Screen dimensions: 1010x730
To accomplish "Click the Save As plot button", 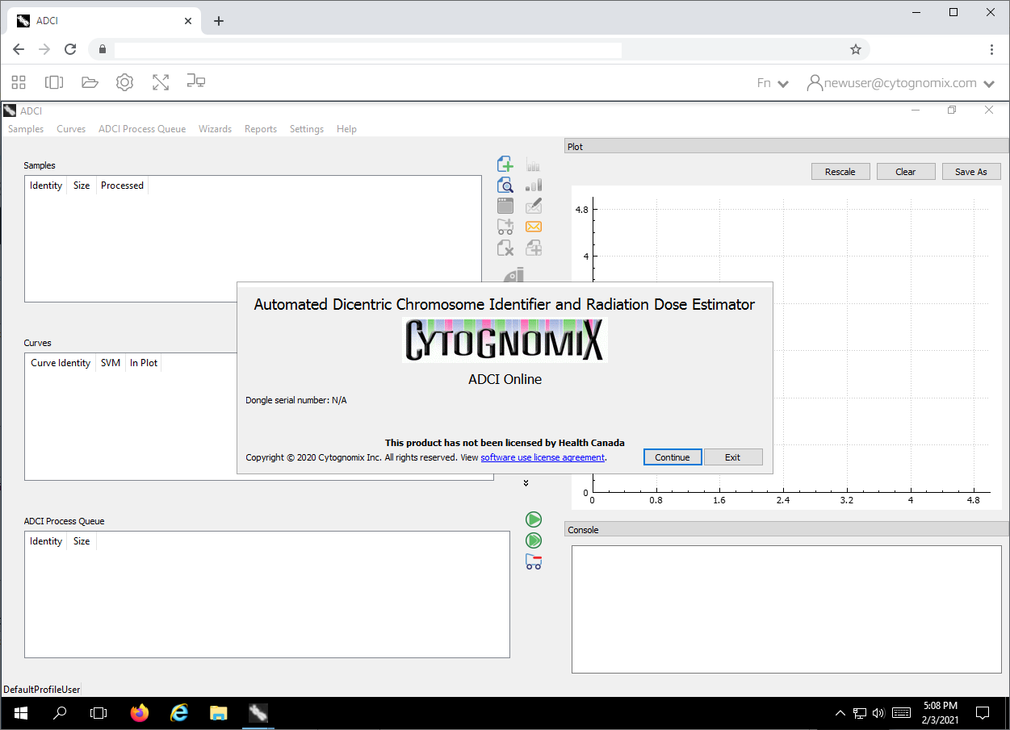I will 971,172.
